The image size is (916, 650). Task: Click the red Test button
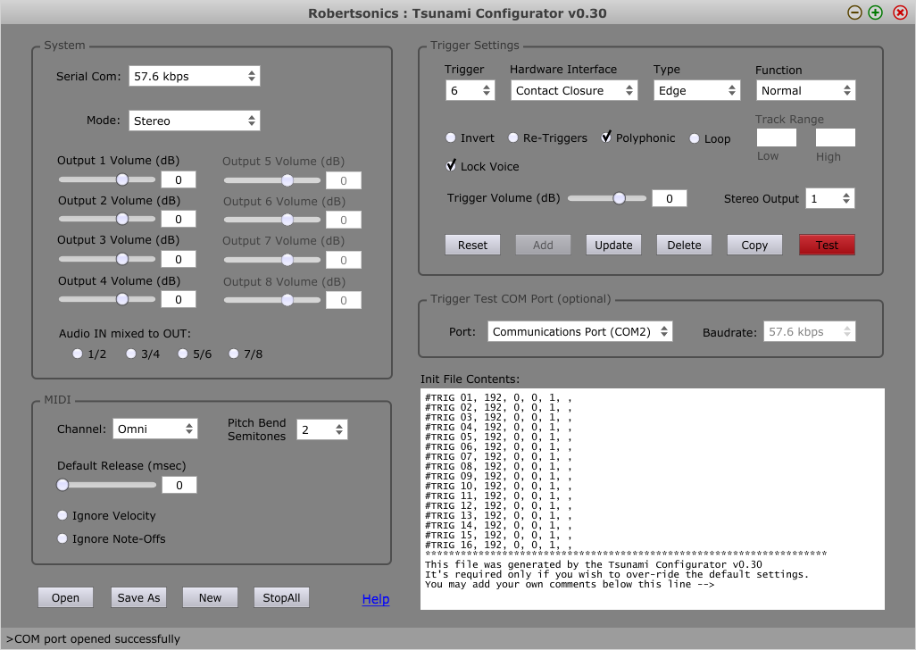pyautogui.click(x=827, y=246)
